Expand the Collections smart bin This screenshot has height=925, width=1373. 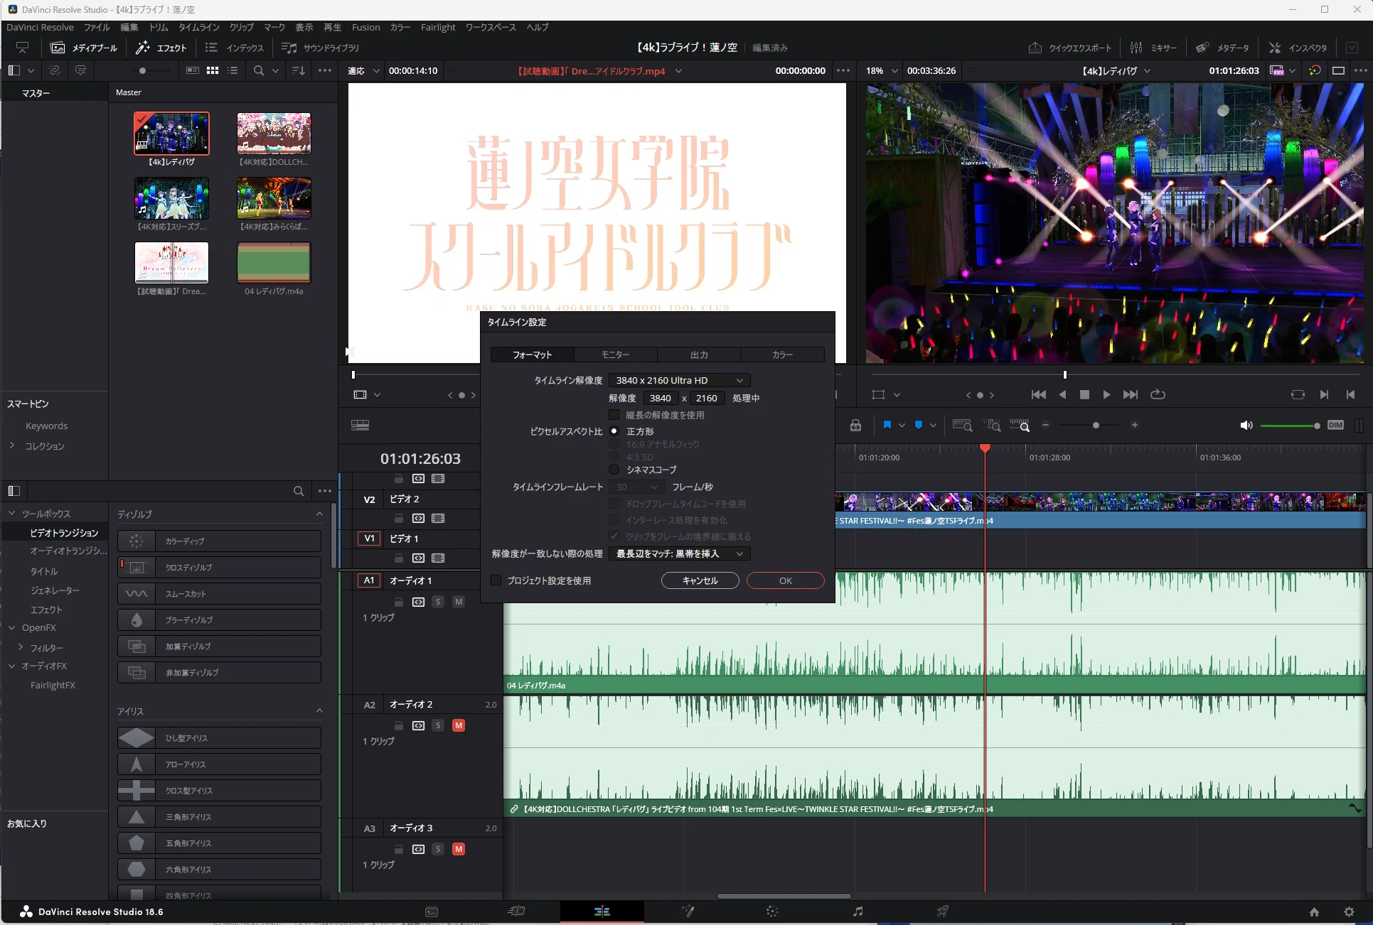(12, 445)
